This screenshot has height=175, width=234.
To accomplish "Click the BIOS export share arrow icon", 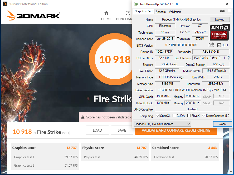I will [x=211, y=45].
